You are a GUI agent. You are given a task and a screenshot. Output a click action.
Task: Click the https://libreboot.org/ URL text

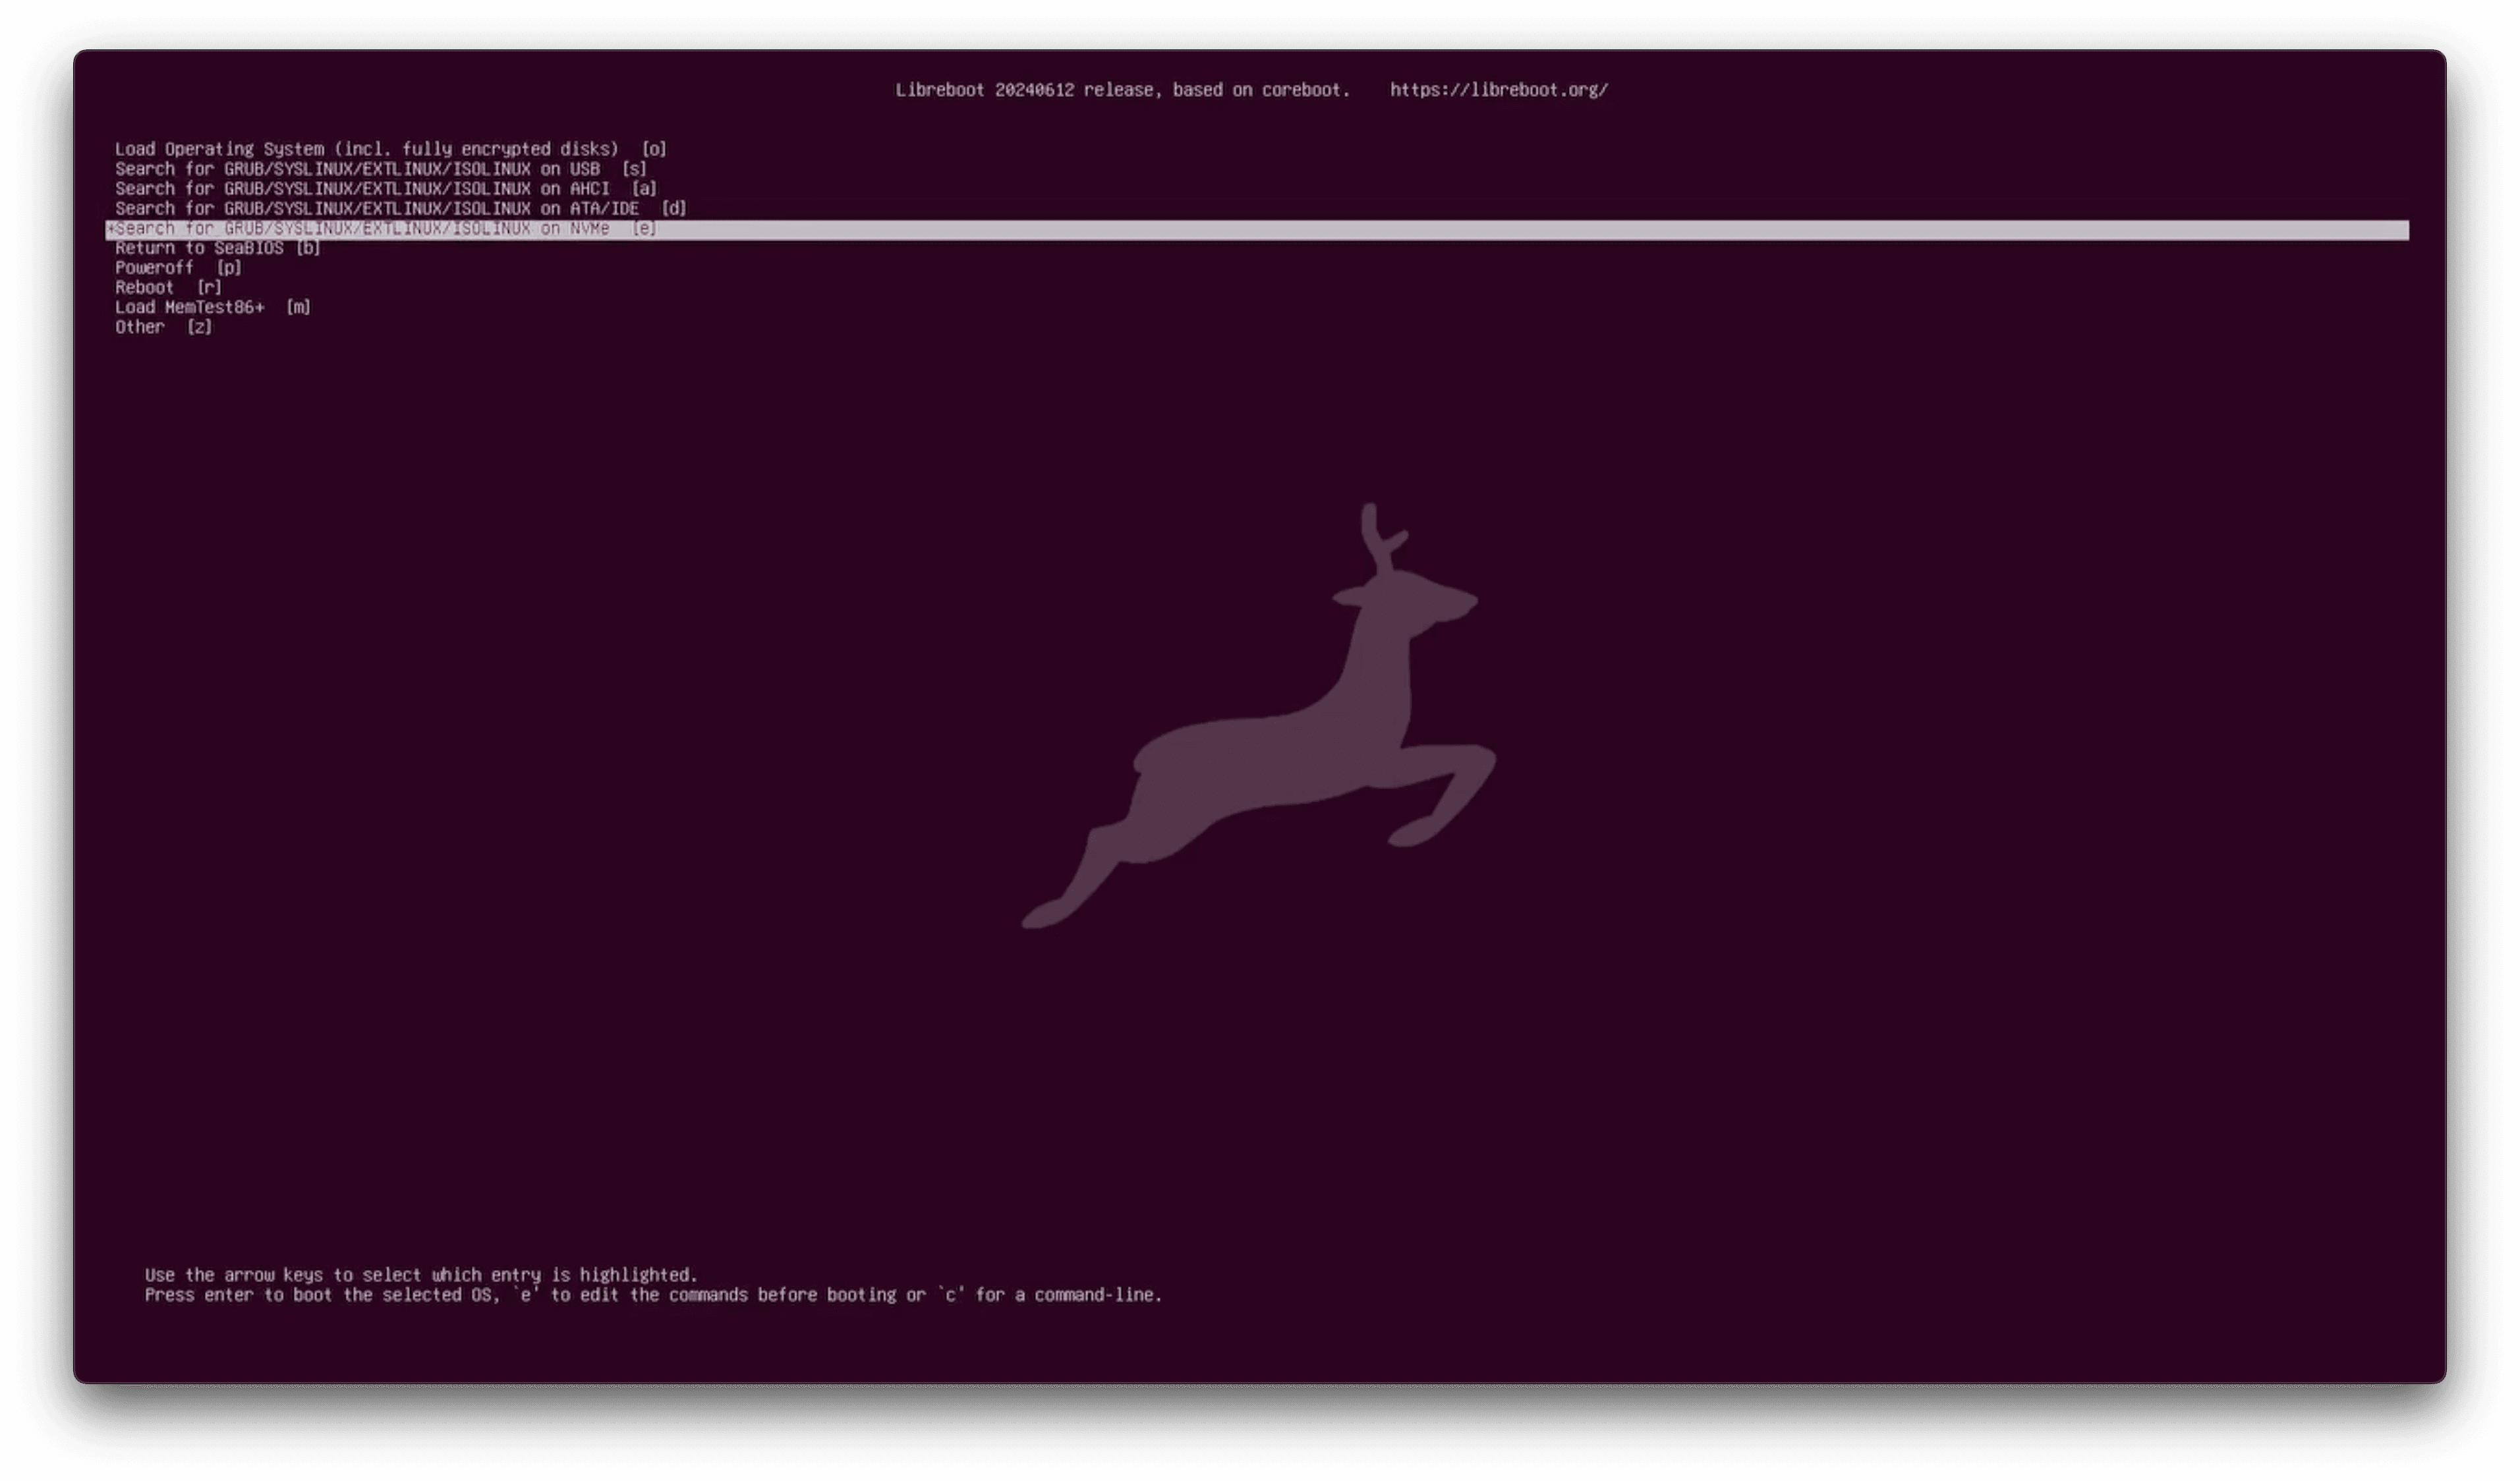1499,90
